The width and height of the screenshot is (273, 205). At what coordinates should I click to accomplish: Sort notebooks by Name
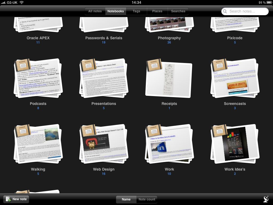click(x=126, y=199)
